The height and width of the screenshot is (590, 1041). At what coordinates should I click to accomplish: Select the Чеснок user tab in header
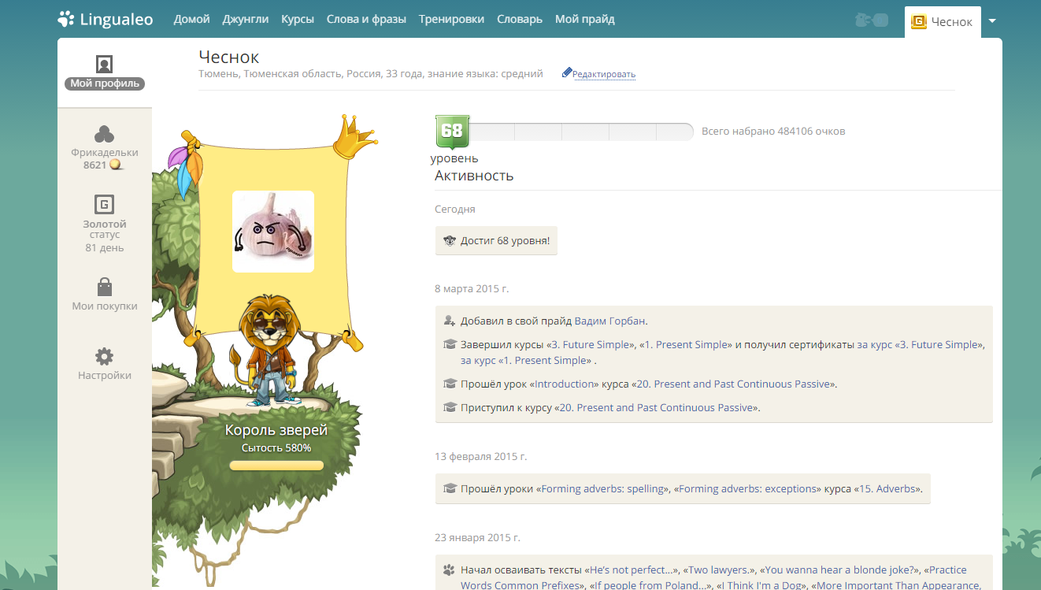tap(943, 22)
